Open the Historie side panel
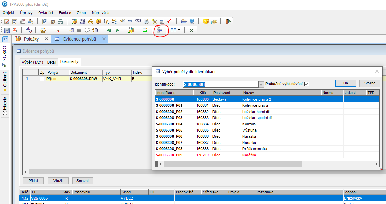Image resolution: width=386 pixels, height=204 pixels. pyautogui.click(x=4, y=106)
